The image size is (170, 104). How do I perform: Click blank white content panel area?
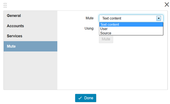(112, 66)
